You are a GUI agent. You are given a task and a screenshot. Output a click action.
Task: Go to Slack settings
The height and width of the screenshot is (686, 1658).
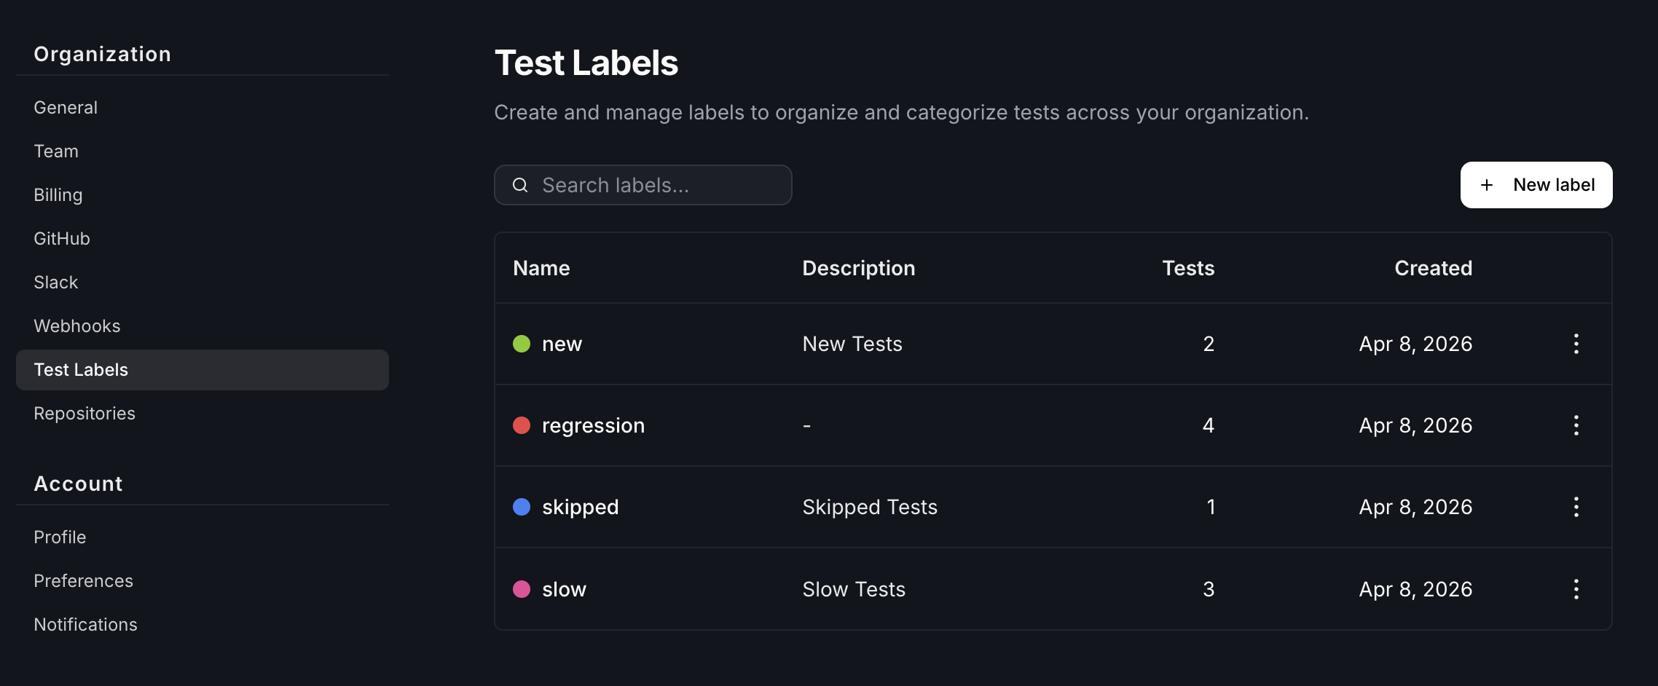pos(55,282)
